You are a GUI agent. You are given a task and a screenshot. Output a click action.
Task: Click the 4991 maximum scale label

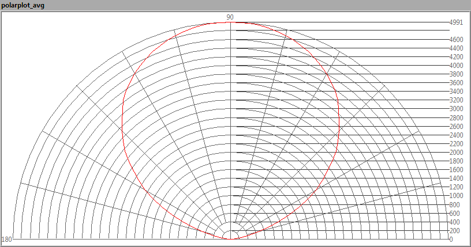pyautogui.click(x=456, y=22)
